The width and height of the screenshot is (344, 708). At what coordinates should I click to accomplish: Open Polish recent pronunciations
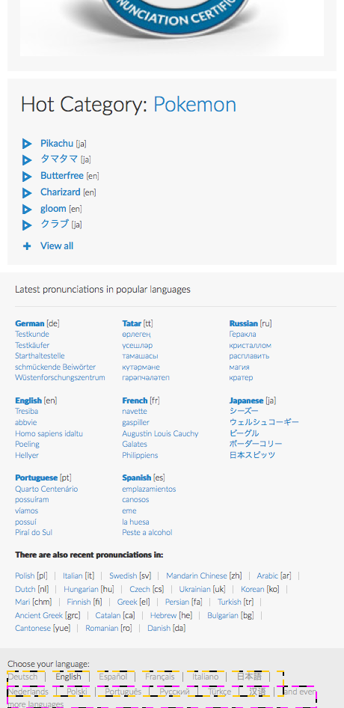coord(25,576)
